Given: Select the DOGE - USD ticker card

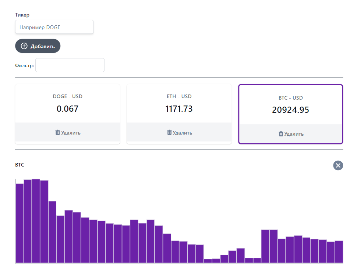Looking at the screenshot, I should coord(67,103).
